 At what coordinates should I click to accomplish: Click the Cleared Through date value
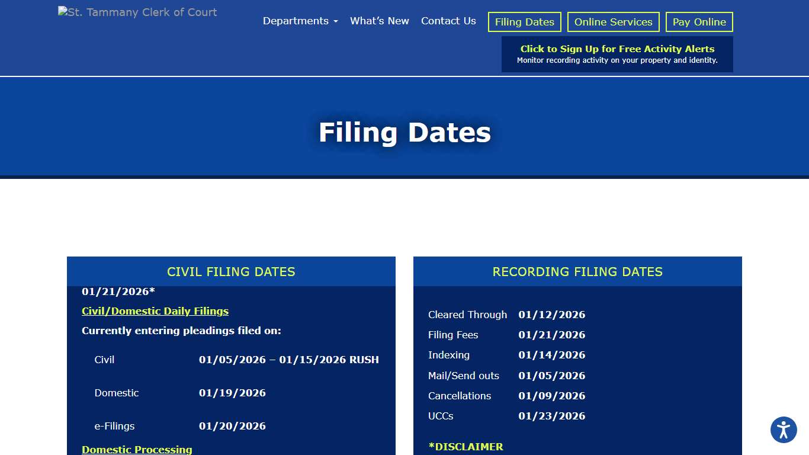(x=551, y=315)
